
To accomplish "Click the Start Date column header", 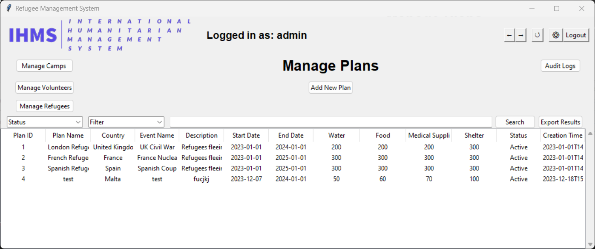I will [246, 136].
